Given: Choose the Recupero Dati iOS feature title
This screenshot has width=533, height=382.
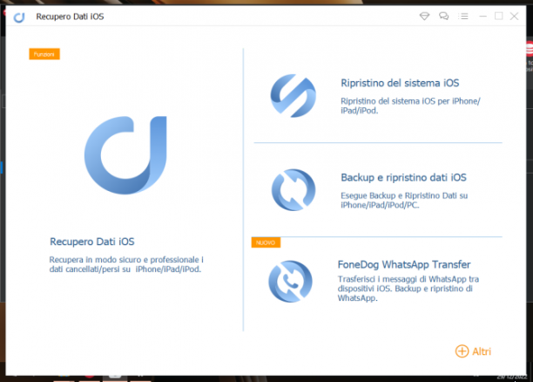Looking at the screenshot, I should pyautogui.click(x=92, y=242).
